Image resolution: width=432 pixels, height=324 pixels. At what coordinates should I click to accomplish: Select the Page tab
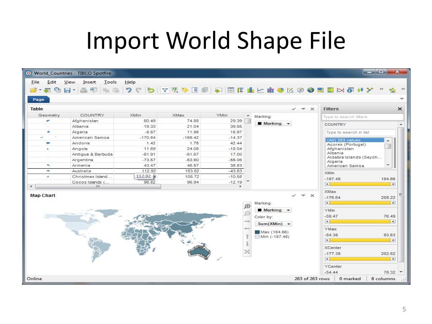pyautogui.click(x=38, y=100)
